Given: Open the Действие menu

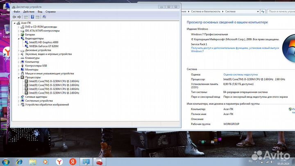Looking at the screenshot, I should (29, 12).
